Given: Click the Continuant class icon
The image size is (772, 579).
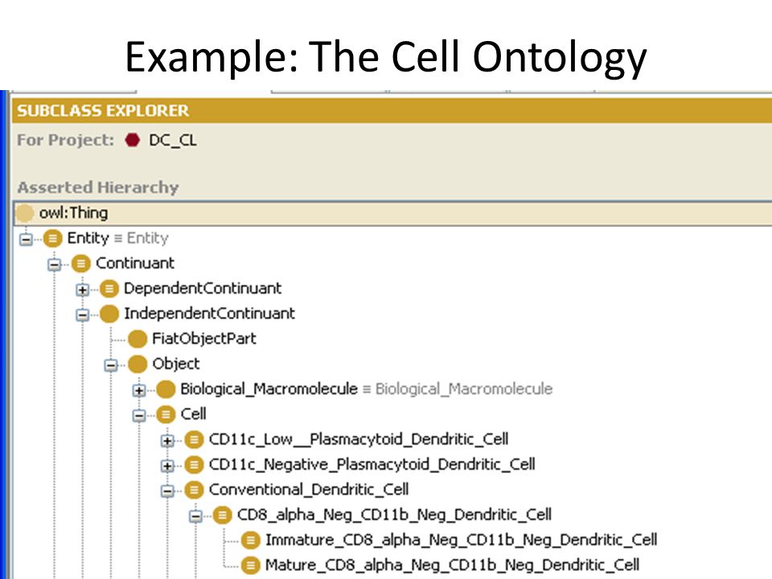Looking at the screenshot, I should tap(81, 264).
